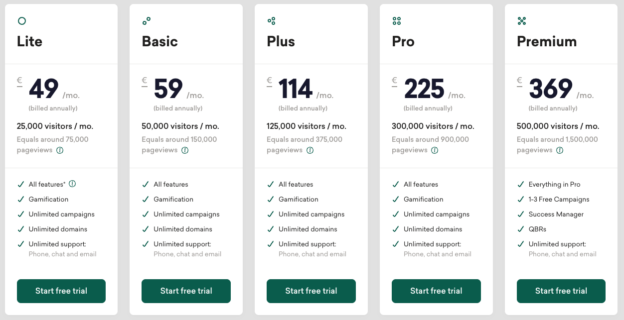Open pageviews info icon in Premium plan
This screenshot has height=320, width=624.
coord(560,150)
